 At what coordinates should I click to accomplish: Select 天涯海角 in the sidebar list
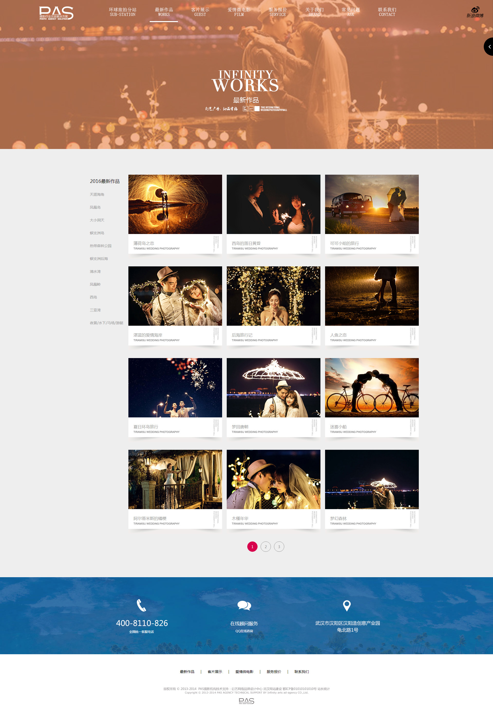tap(97, 194)
